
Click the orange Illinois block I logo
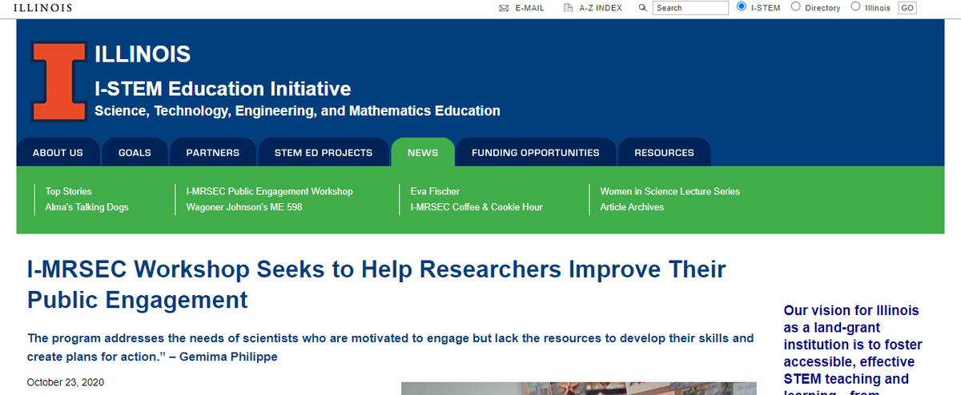59,81
